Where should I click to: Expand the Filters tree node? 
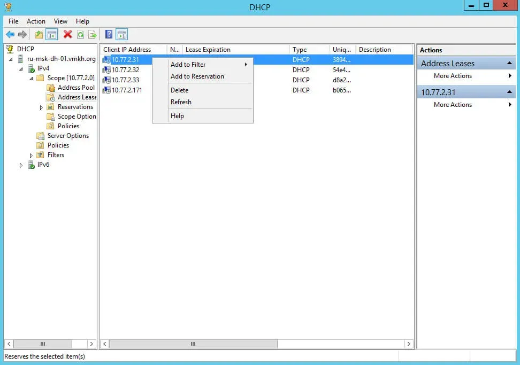pyautogui.click(x=31, y=156)
